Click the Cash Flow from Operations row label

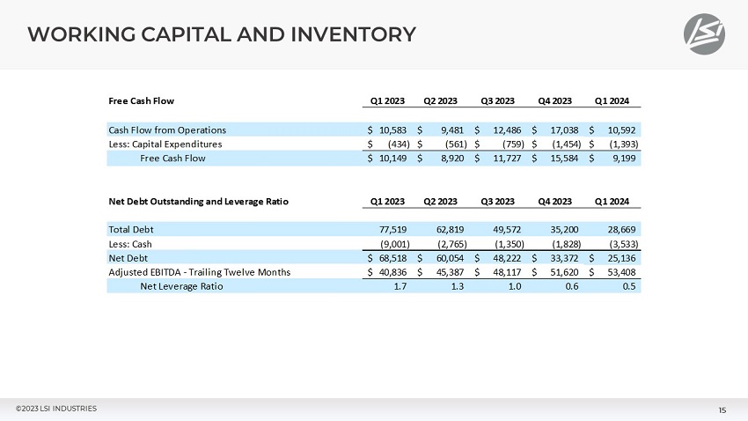click(167, 129)
